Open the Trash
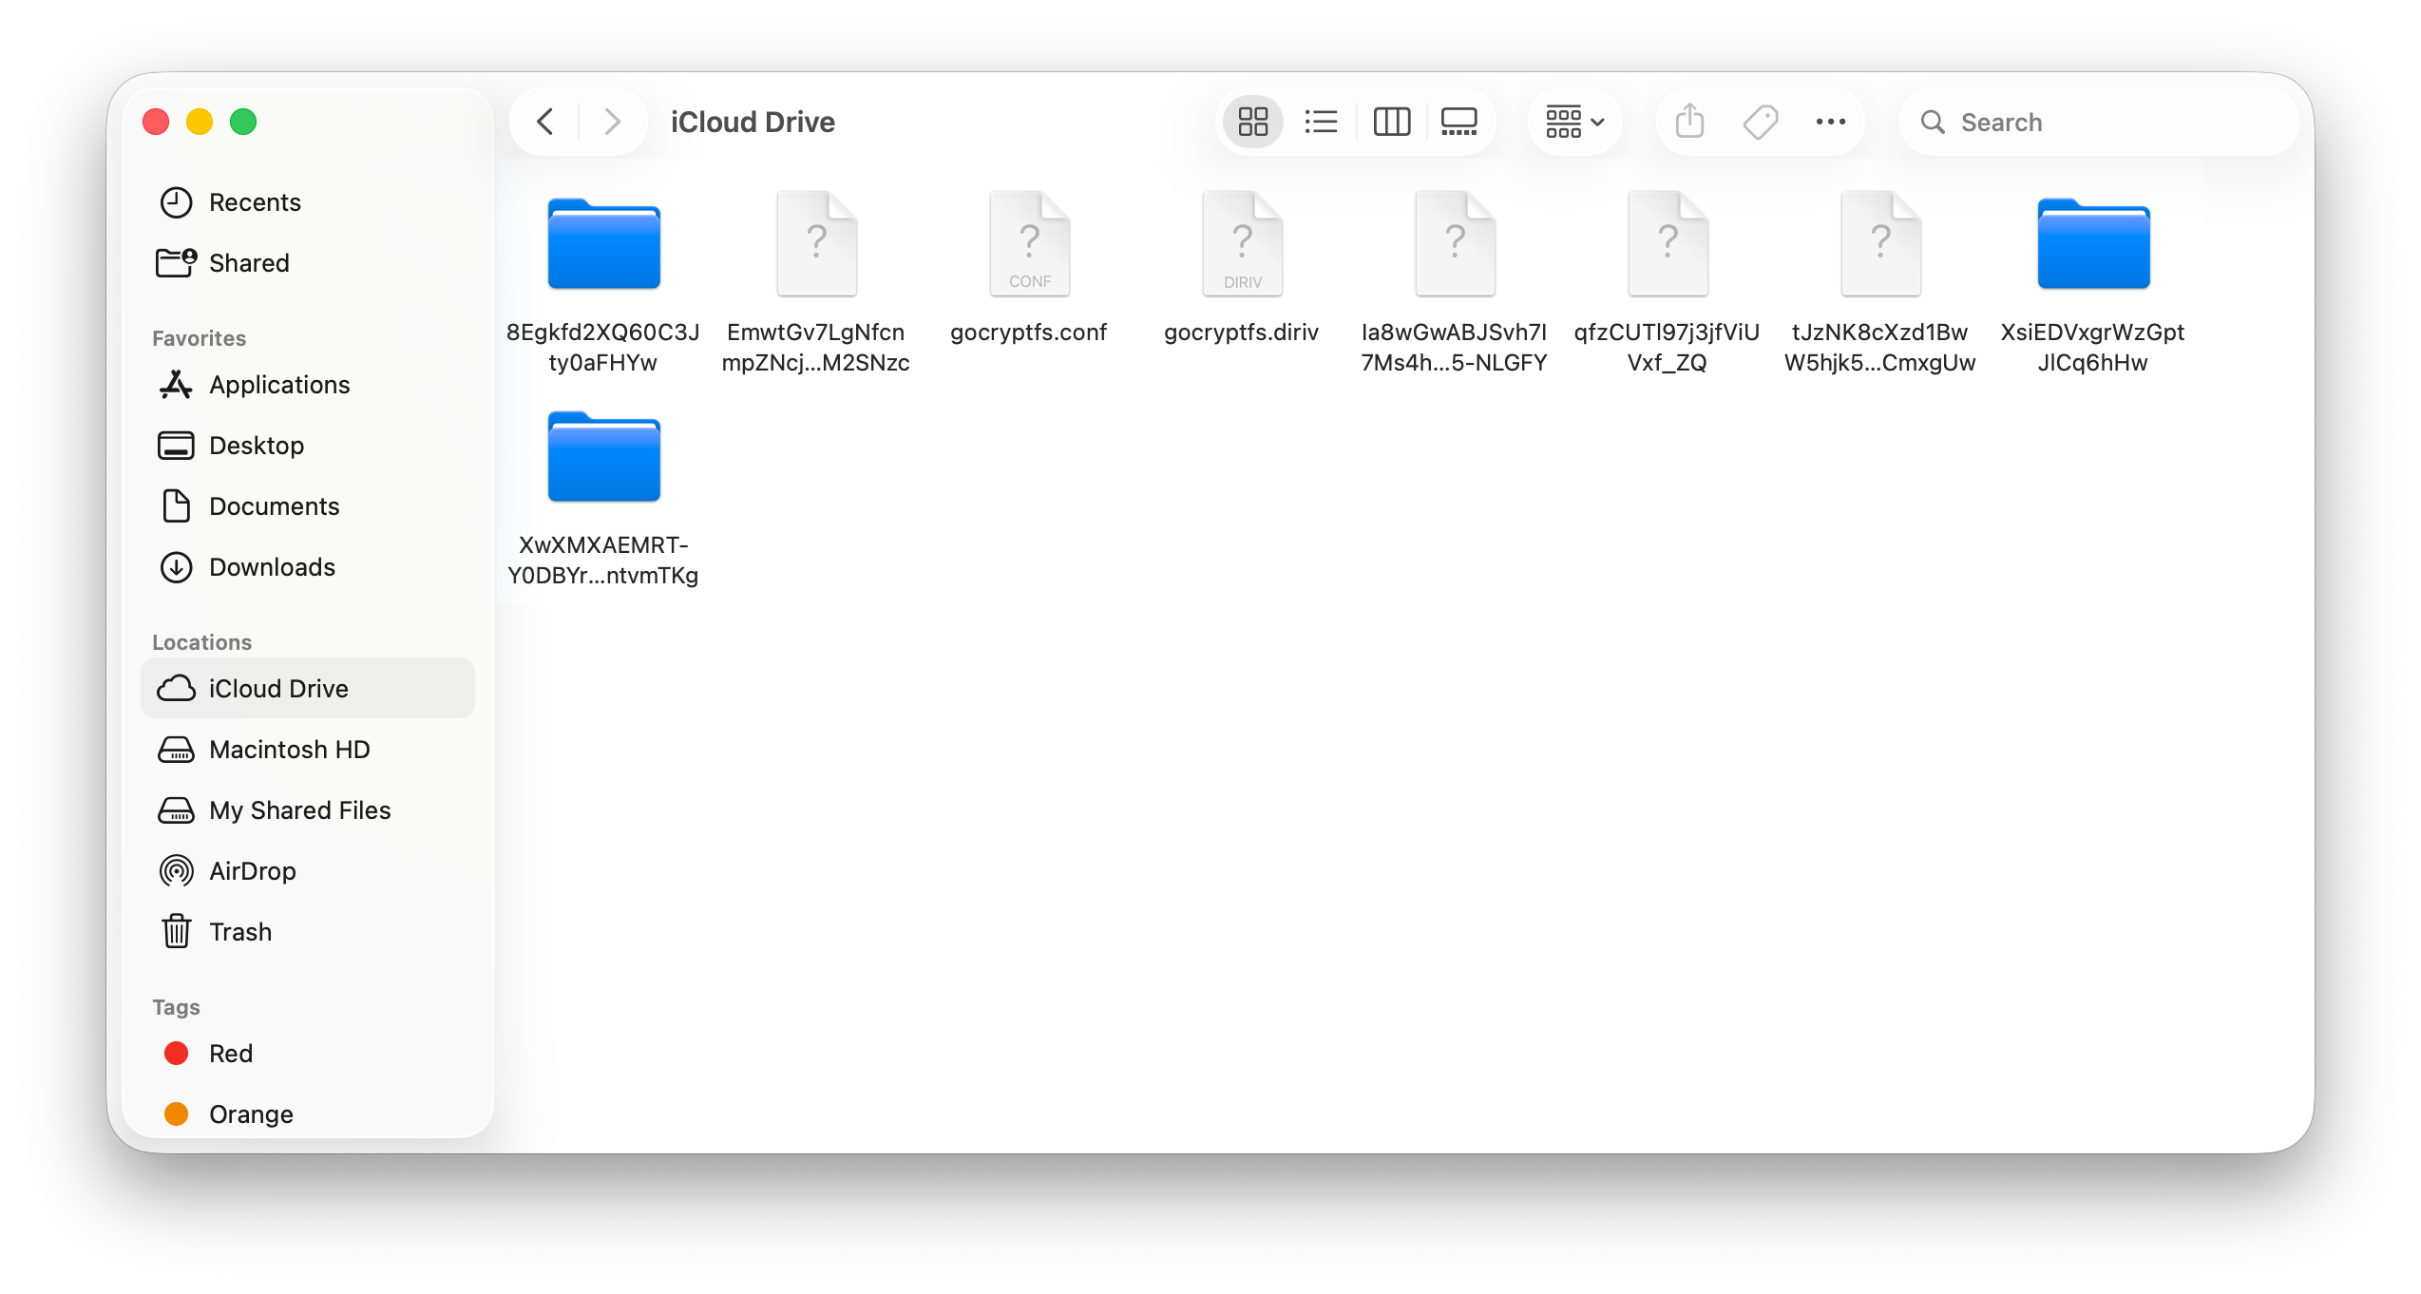 coord(239,931)
